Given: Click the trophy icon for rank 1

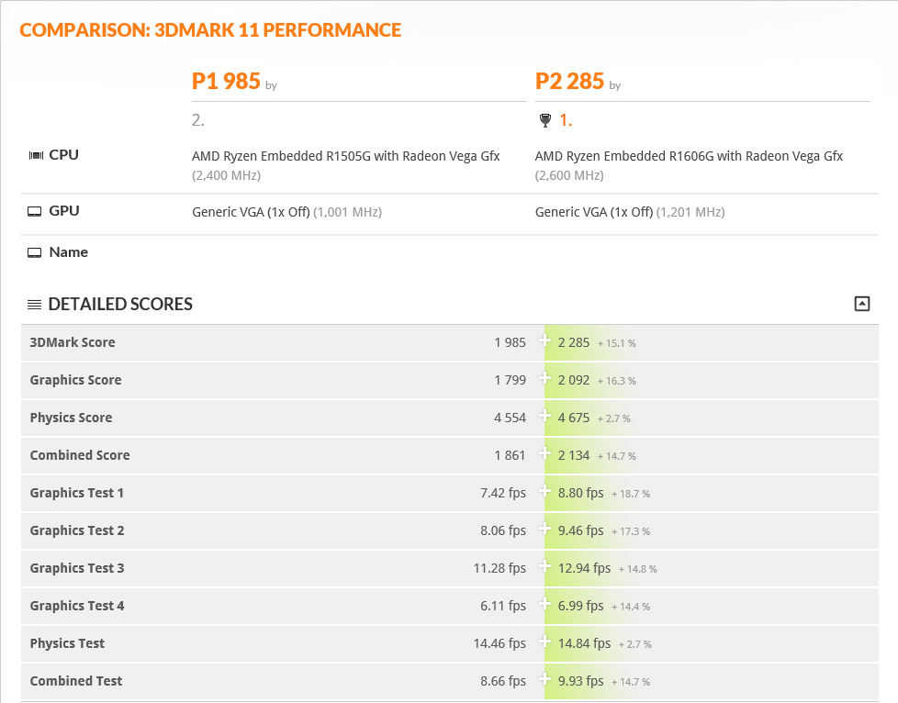Looking at the screenshot, I should [544, 120].
